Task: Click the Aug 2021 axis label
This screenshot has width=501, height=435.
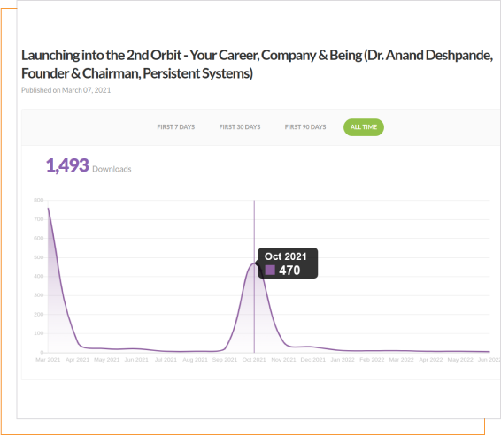Action: point(196,359)
